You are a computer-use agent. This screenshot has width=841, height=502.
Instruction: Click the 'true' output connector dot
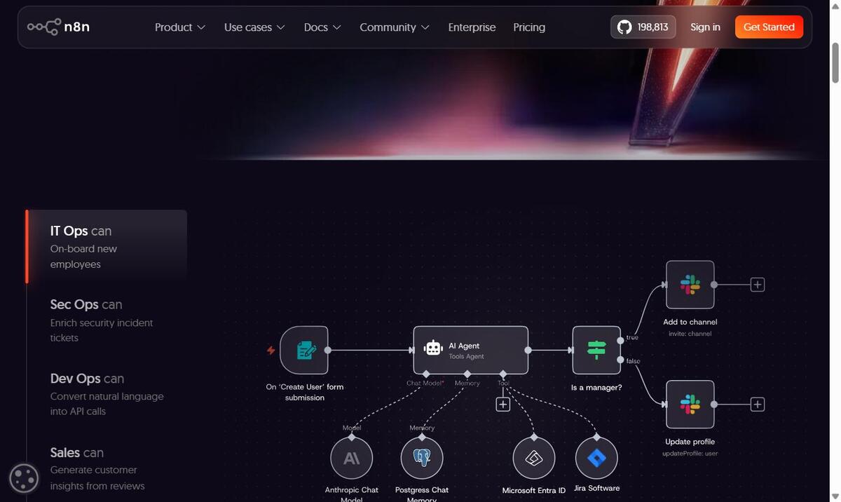click(x=621, y=340)
